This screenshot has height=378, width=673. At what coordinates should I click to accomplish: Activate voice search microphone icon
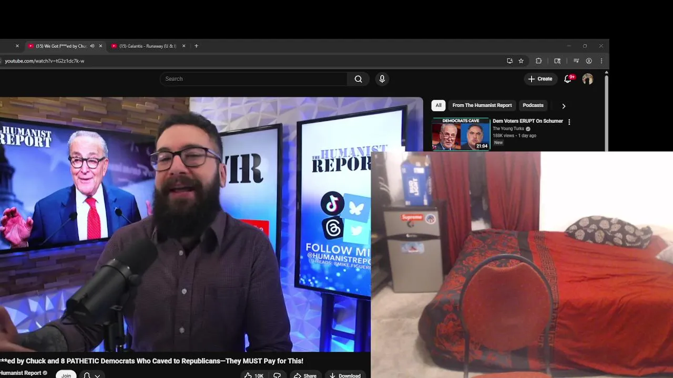[382, 79]
